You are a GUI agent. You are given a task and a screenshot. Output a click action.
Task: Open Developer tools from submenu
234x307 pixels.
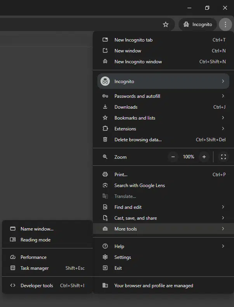point(36,286)
